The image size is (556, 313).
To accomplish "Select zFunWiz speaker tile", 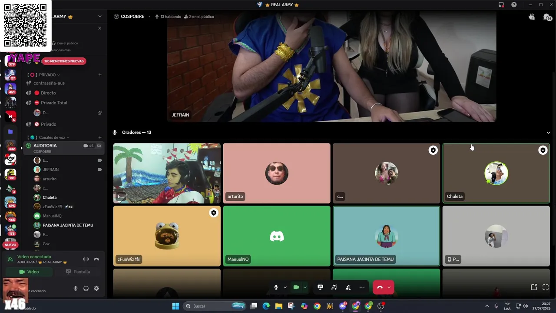I will (167, 236).
